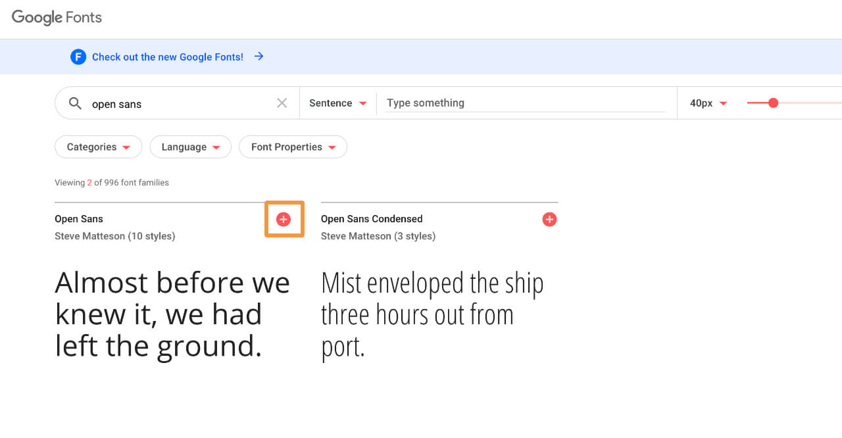Add Open Sans Condensed with the plus icon
Screen dimensions: 842x438
[549, 219]
